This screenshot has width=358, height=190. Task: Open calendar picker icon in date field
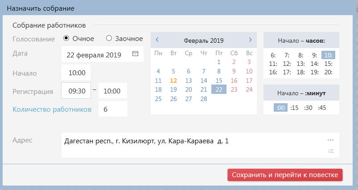click(x=135, y=54)
